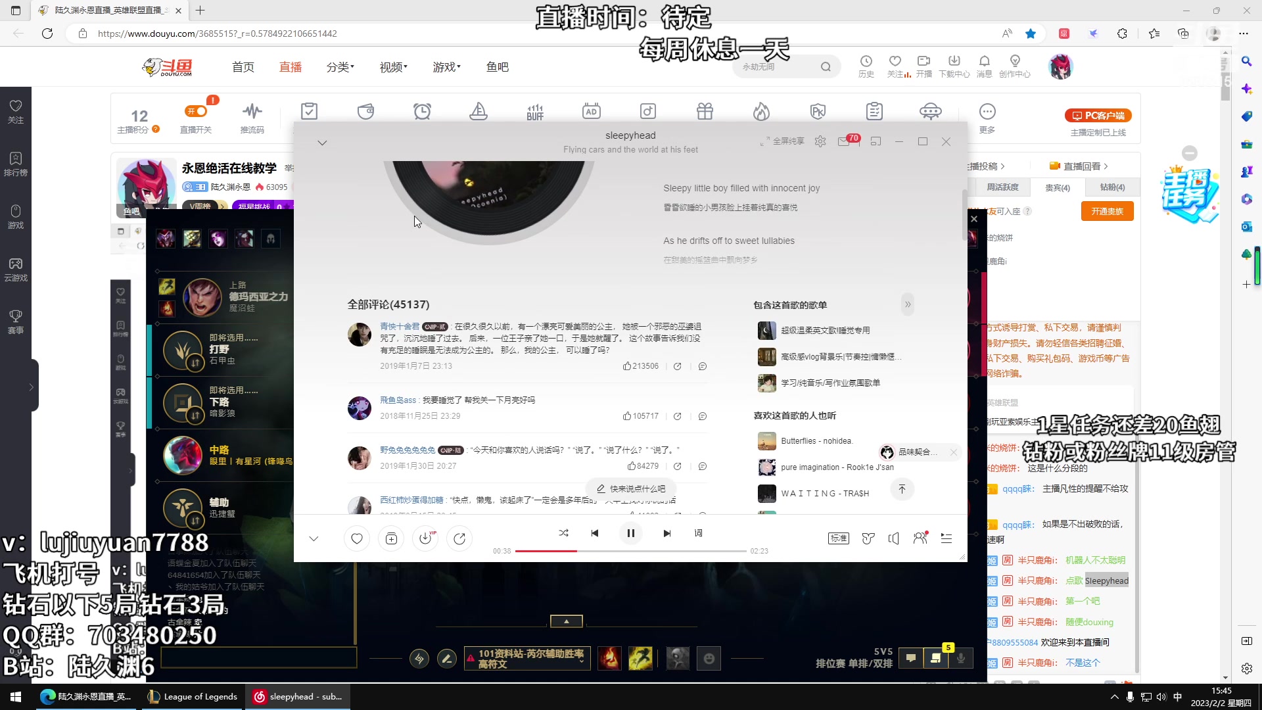The height and width of the screenshot is (710, 1262).
Task: Open Douyu 首页 nav item
Action: click(243, 67)
